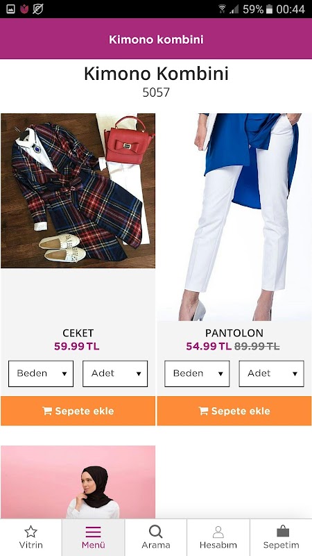Tap the Arama magnifier icon
This screenshot has width=312, height=556.
click(155, 532)
